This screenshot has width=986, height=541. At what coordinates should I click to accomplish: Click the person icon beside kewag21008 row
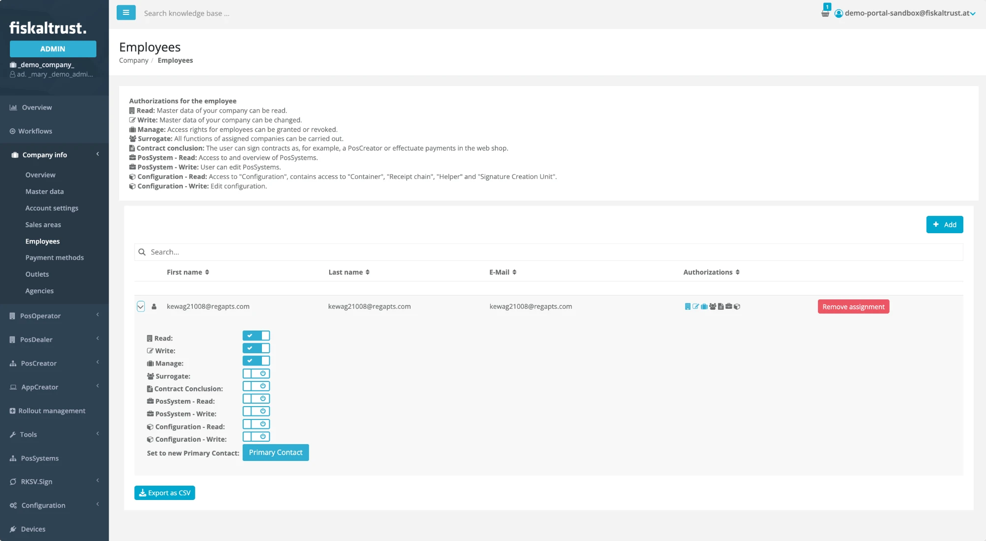coord(154,307)
